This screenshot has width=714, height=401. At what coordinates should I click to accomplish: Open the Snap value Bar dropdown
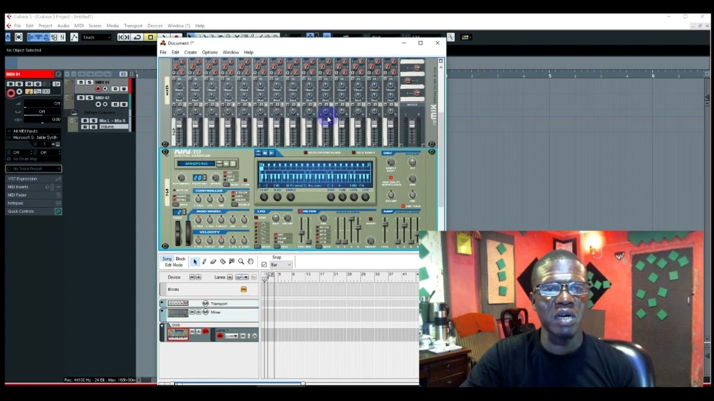point(281,265)
